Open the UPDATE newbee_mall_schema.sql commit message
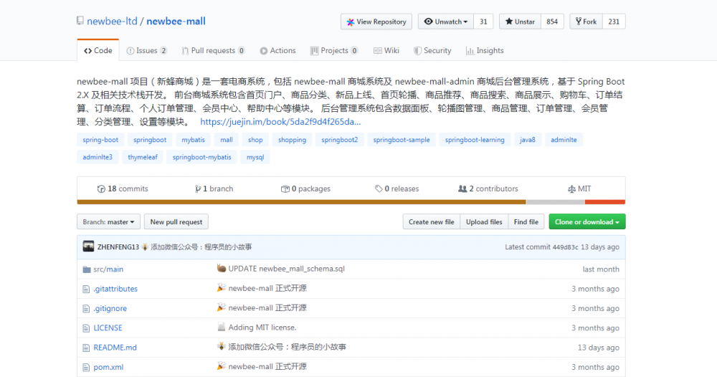 point(286,269)
